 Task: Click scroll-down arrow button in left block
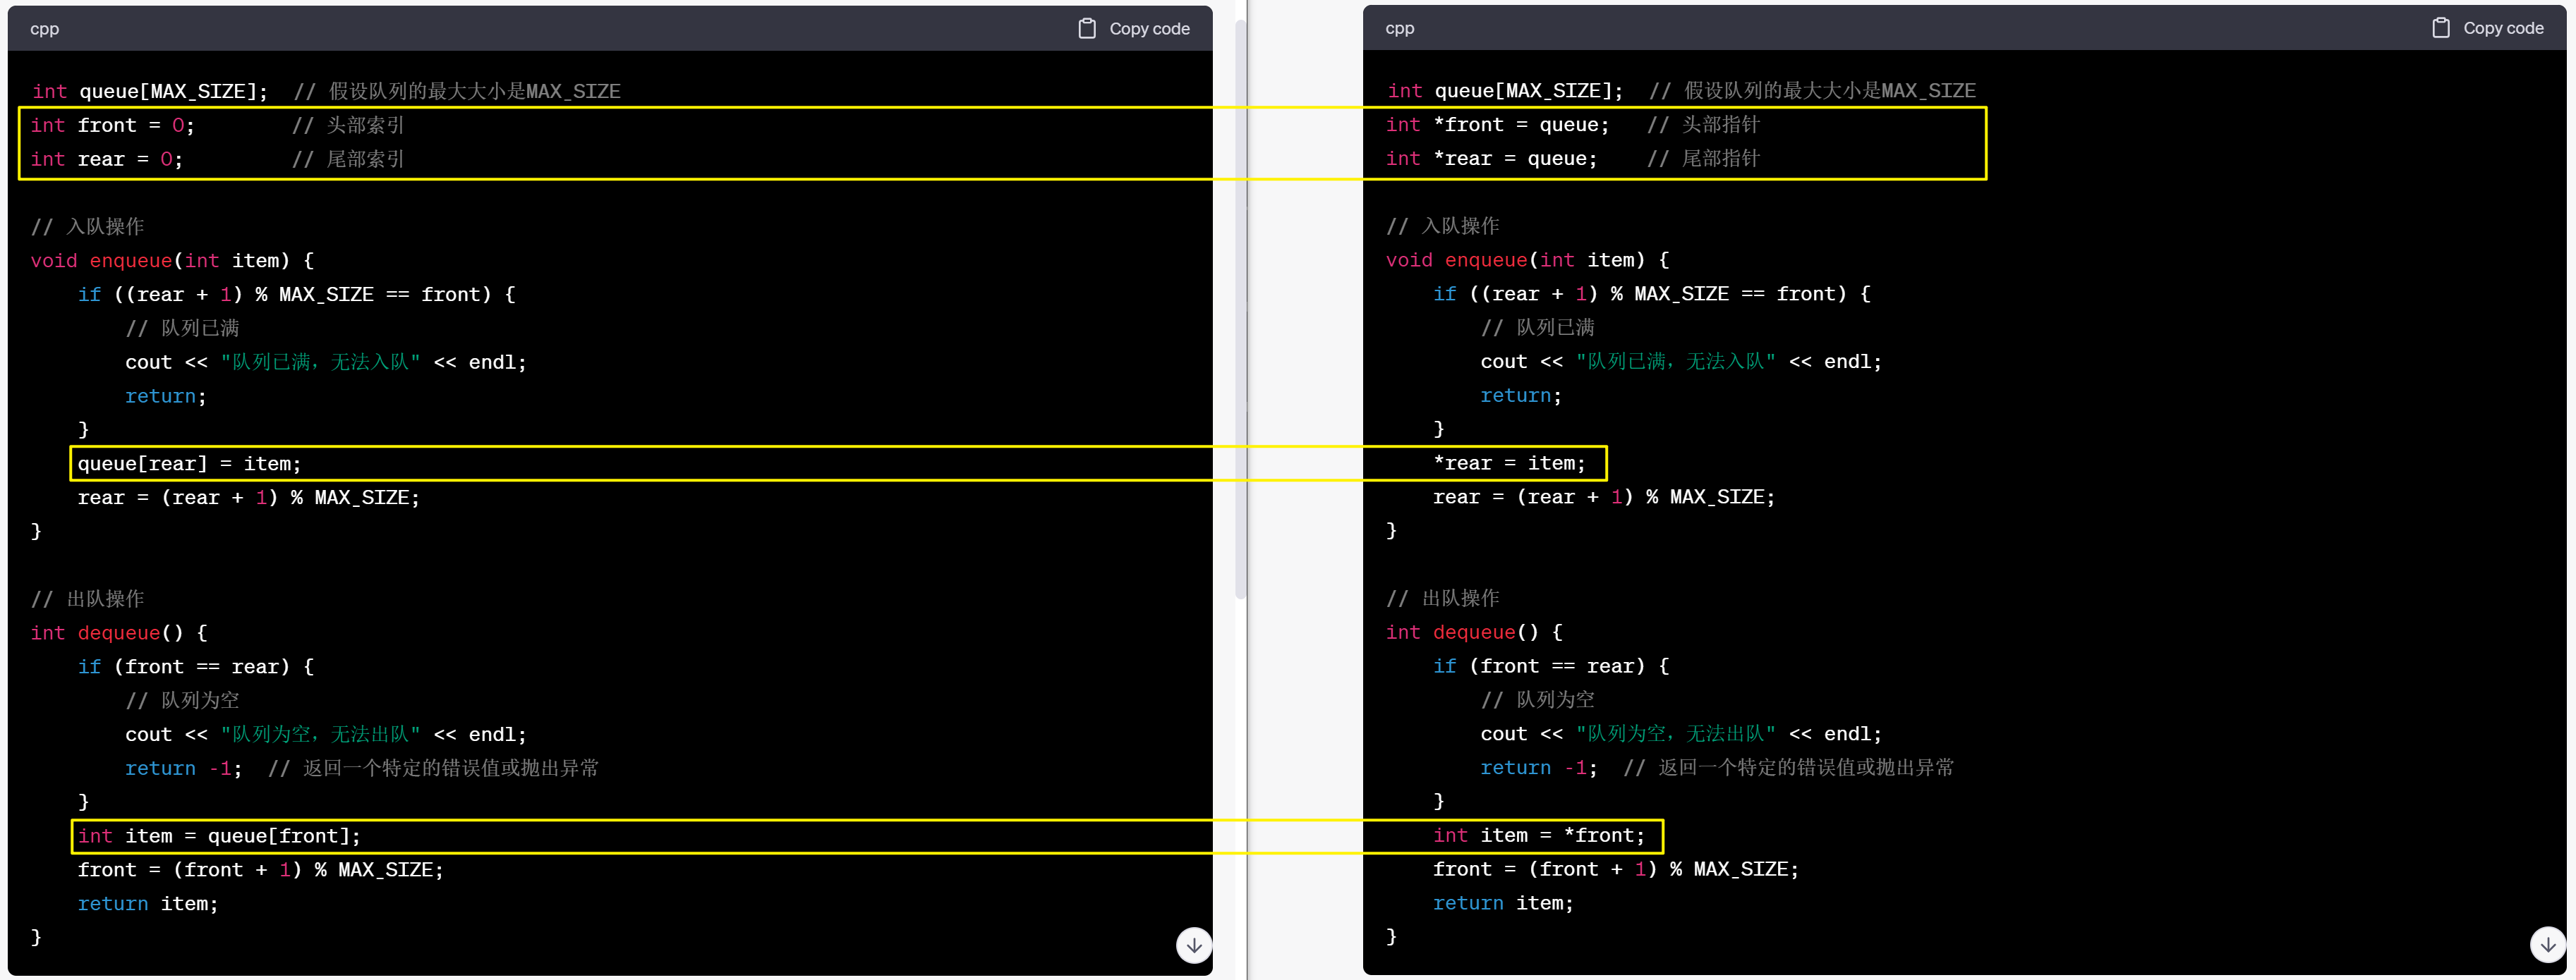(1194, 944)
